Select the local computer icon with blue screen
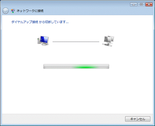The image size is (155, 126). [x=43, y=41]
